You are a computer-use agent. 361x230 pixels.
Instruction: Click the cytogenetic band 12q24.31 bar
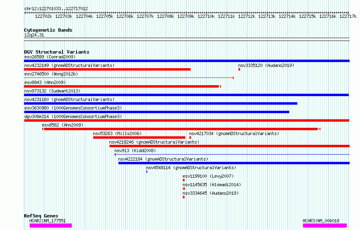click(x=187, y=39)
